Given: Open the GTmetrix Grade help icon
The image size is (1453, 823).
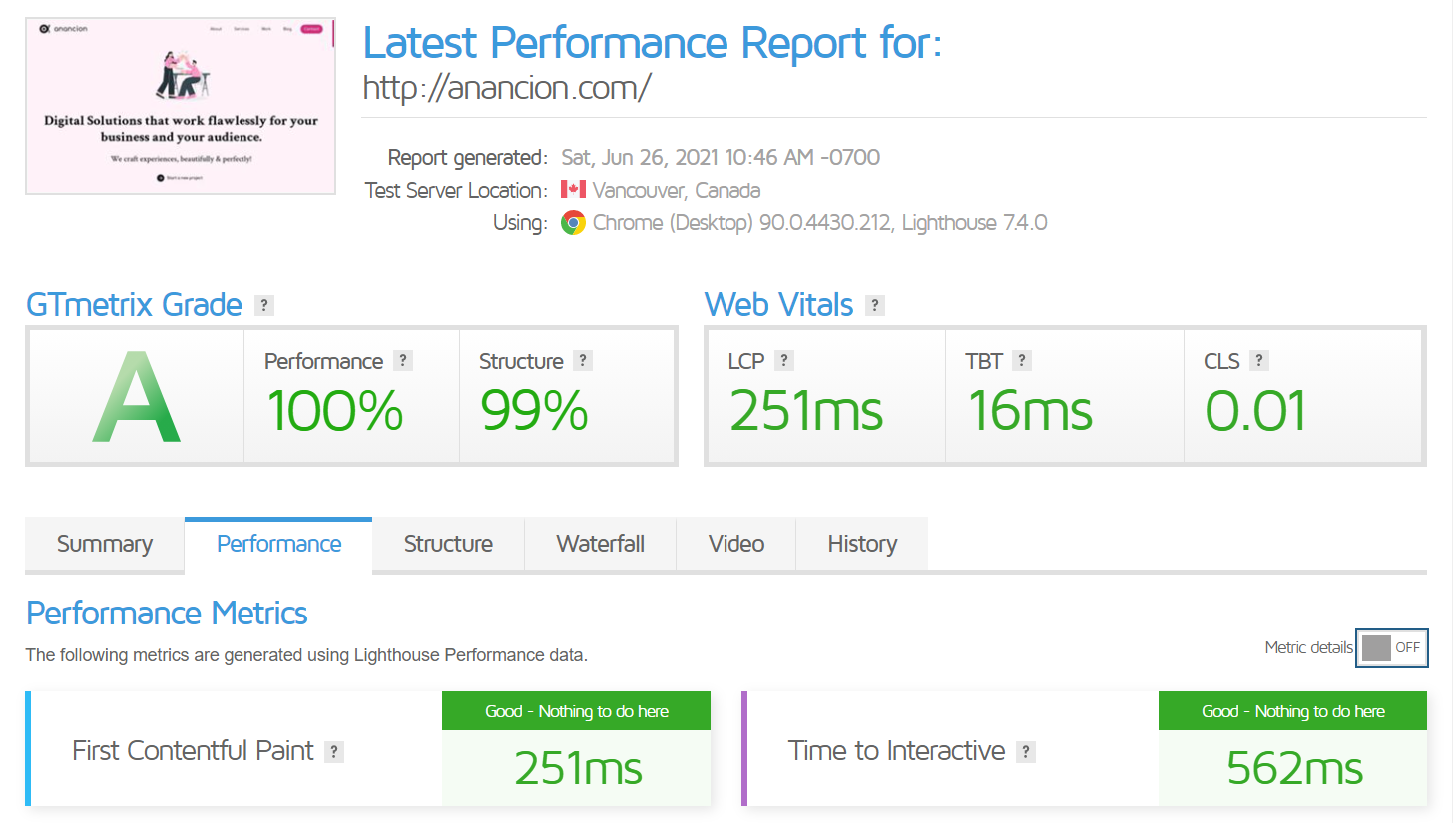Looking at the screenshot, I should (x=263, y=304).
